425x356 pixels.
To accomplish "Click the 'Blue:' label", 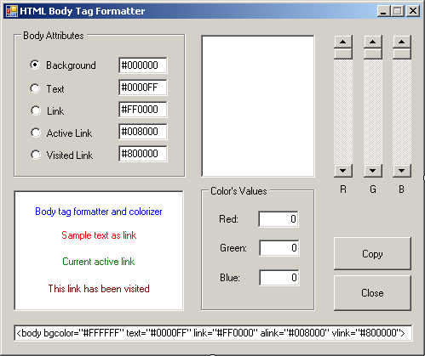I will coord(230,278).
